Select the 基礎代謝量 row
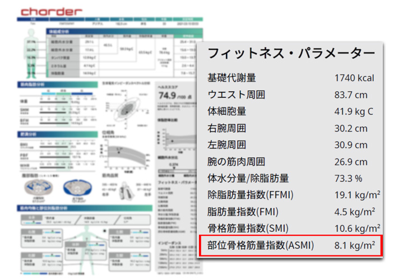This screenshot has height=280, width=408. coord(291,78)
